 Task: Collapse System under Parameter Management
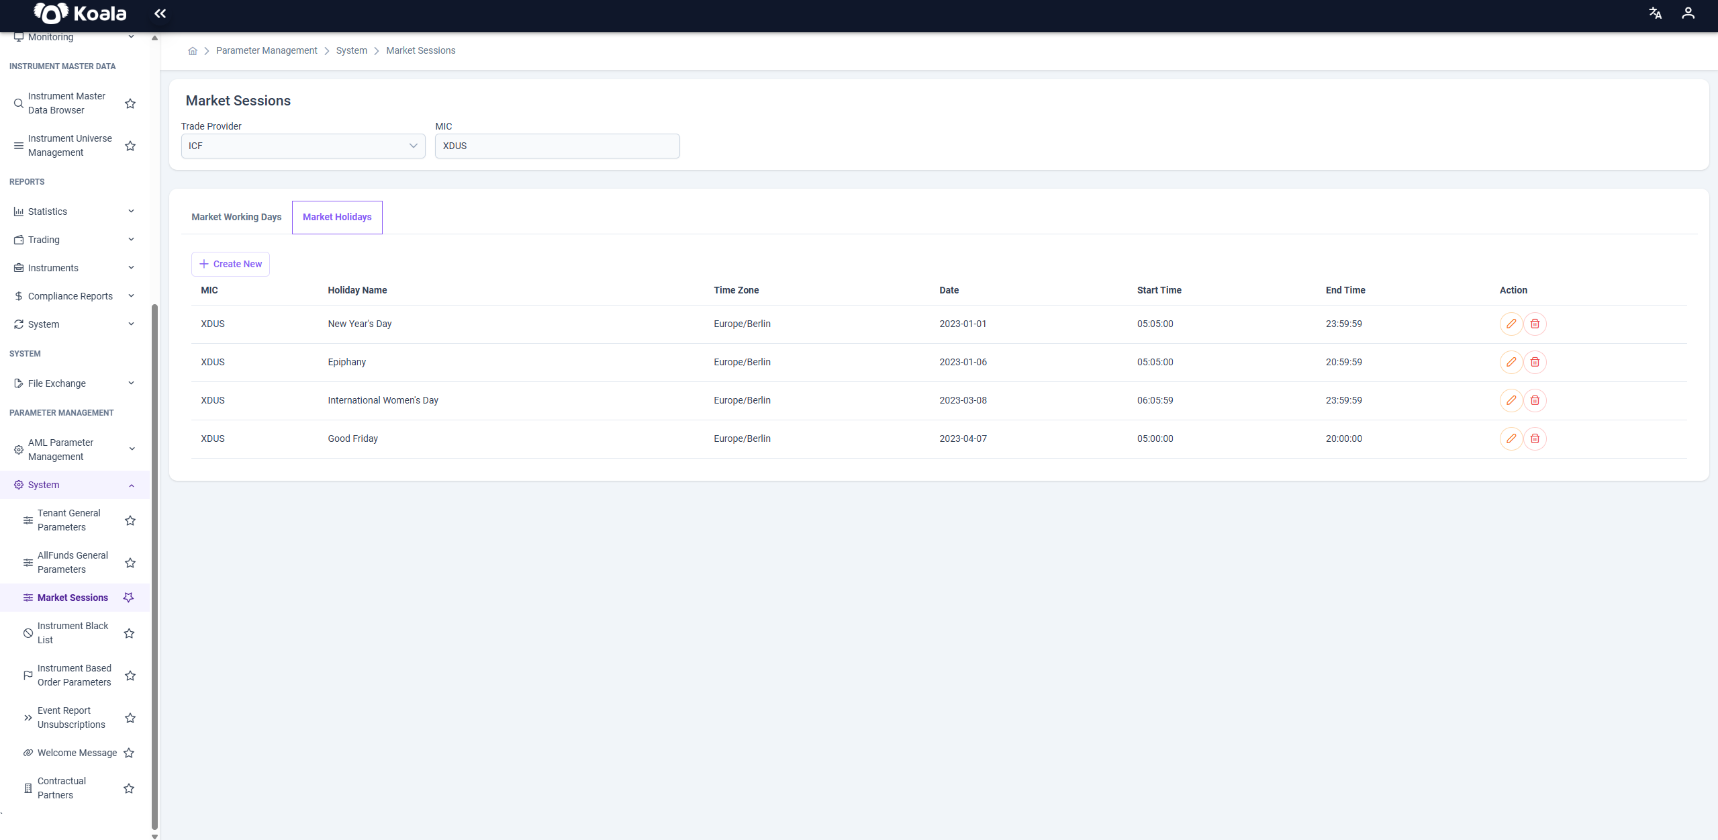click(75, 485)
